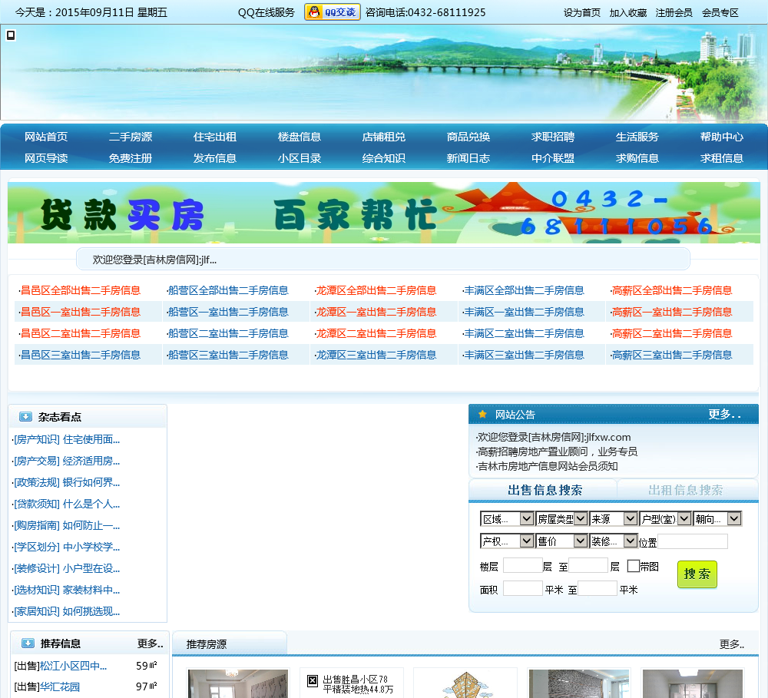
Task: Open 求租信息 navigation item
Action: 721,158
